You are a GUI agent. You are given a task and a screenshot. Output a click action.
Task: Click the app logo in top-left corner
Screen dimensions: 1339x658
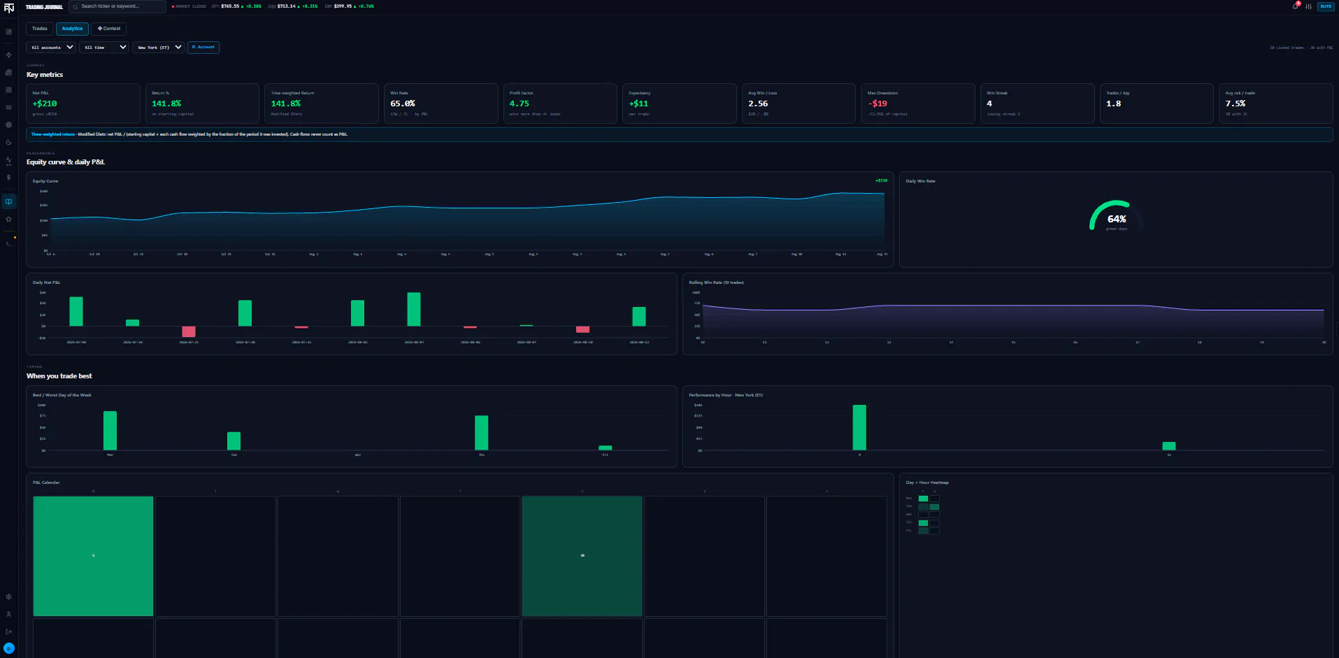8,8
